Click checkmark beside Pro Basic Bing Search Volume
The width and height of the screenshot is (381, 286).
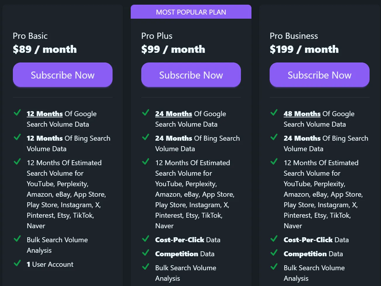[17, 137]
